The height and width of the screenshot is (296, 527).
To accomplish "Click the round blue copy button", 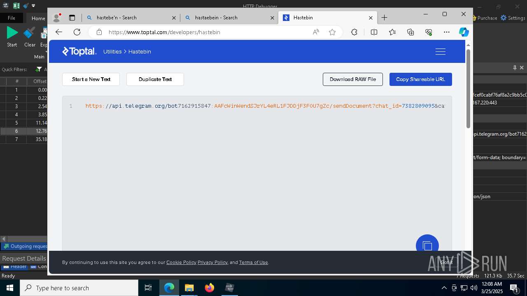I will (x=427, y=245).
